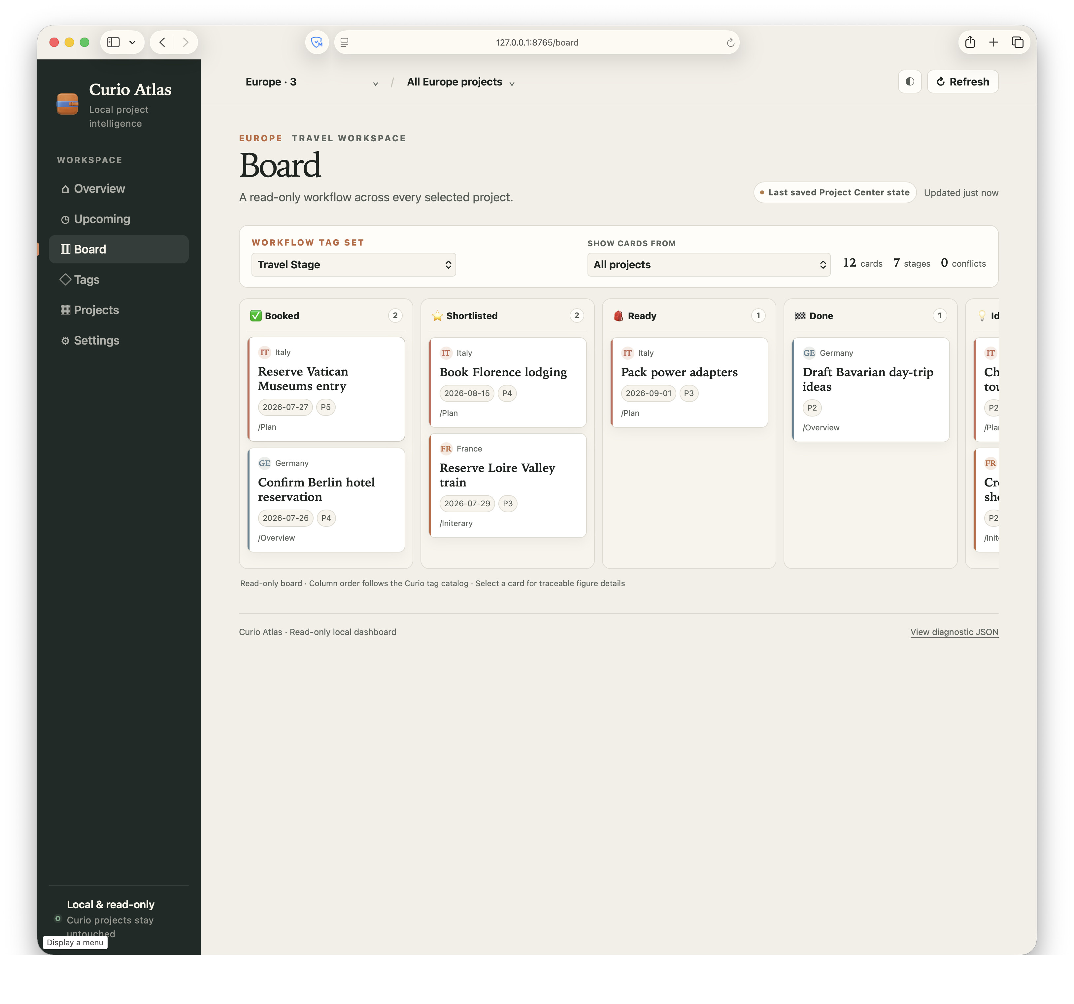Open the Tags sidebar page
The width and height of the screenshot is (1074, 1004).
(119, 279)
